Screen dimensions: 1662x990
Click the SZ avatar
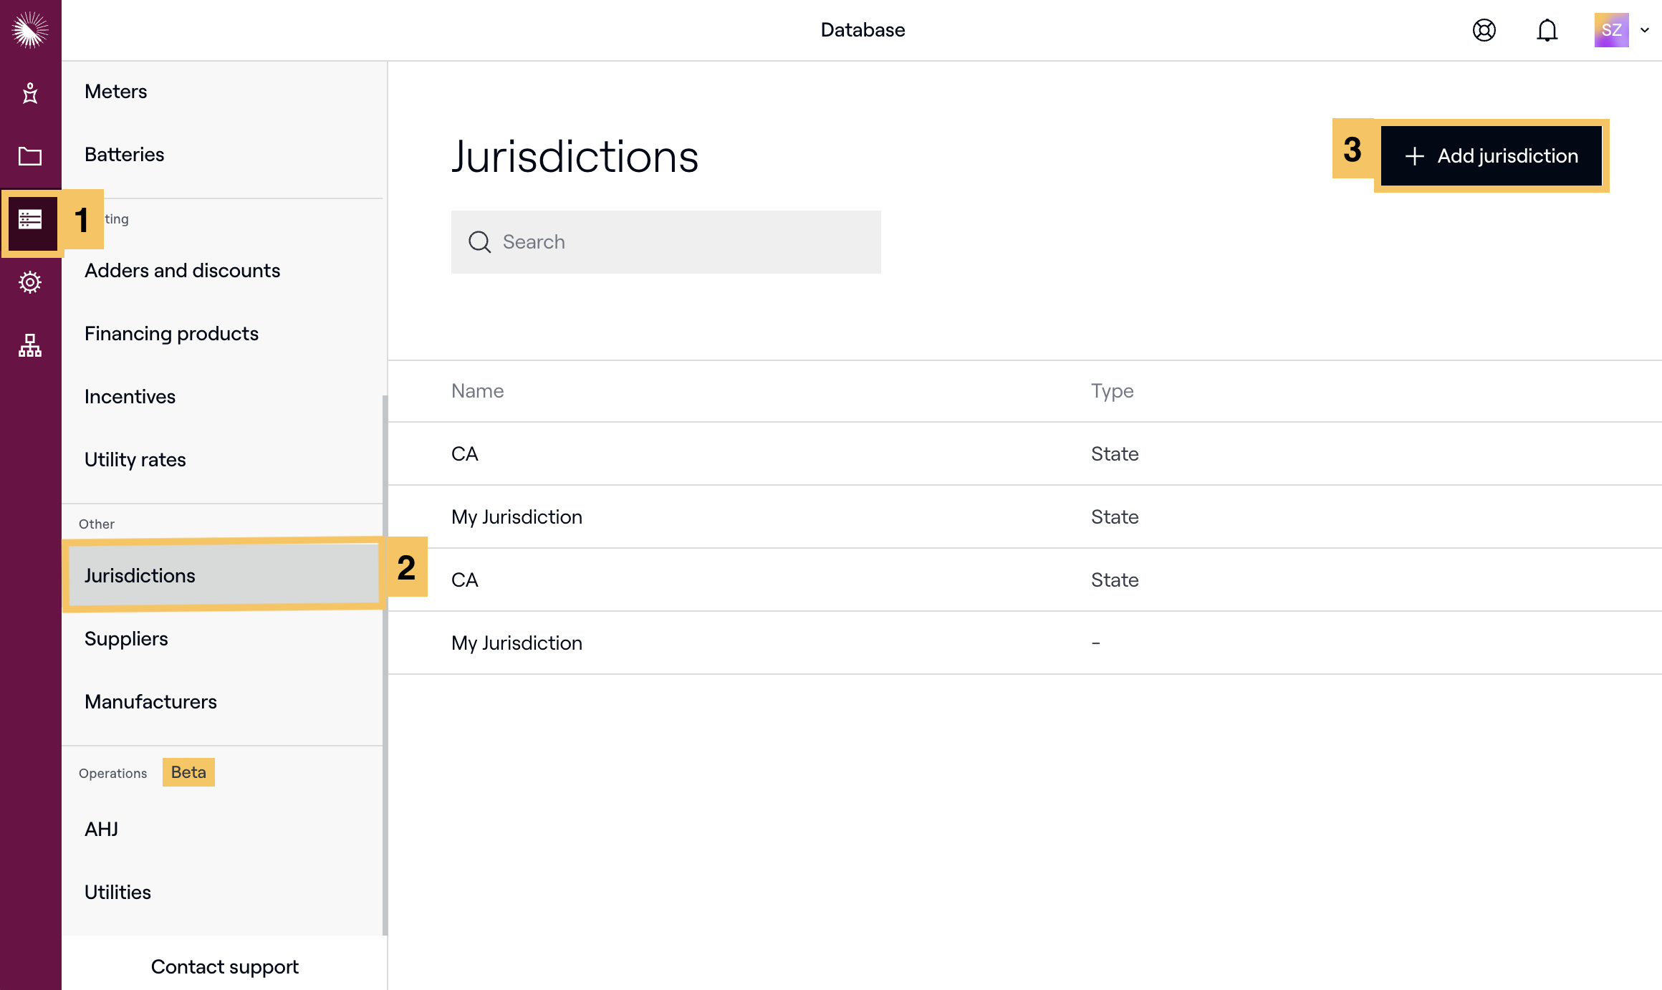click(1610, 30)
